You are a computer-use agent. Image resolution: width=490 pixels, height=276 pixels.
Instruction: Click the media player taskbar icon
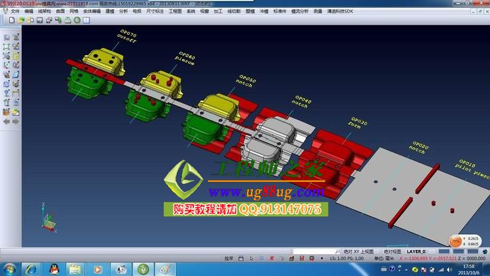tap(97, 269)
